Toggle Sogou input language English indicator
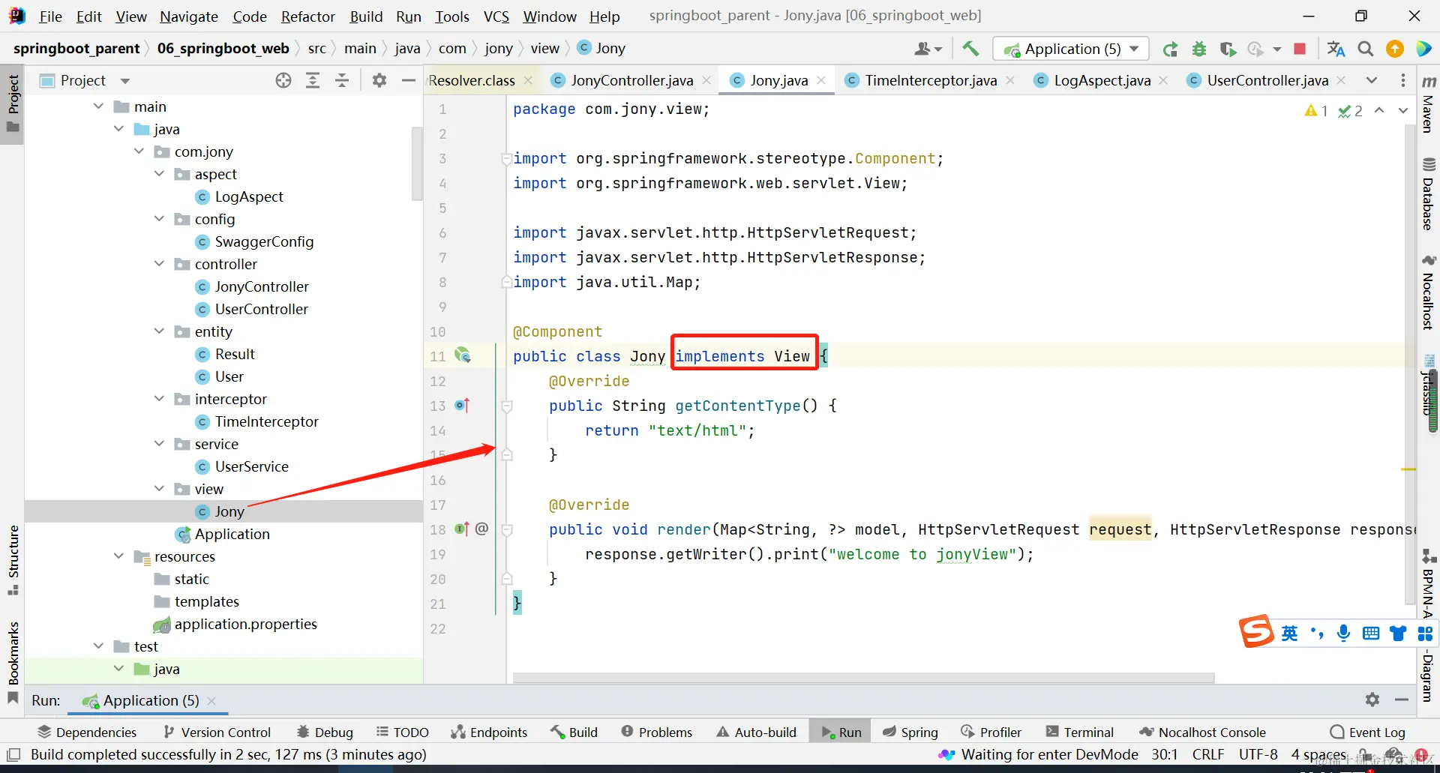 coord(1289,634)
